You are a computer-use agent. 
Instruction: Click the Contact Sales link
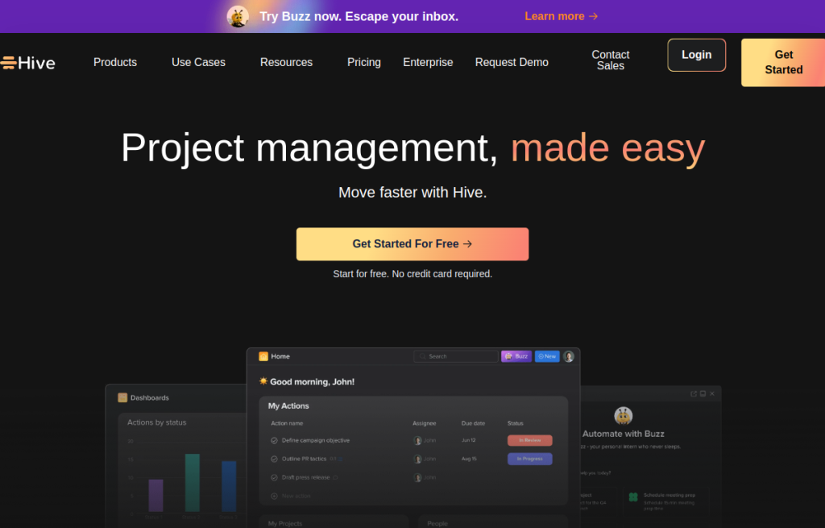click(x=611, y=60)
